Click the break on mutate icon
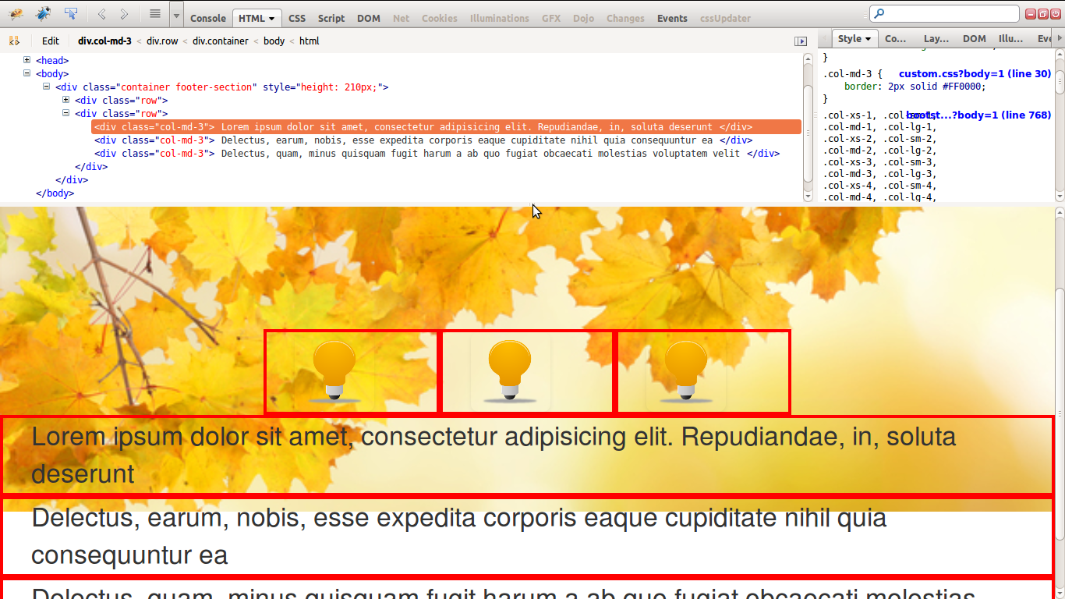1065x599 pixels. [x=14, y=41]
